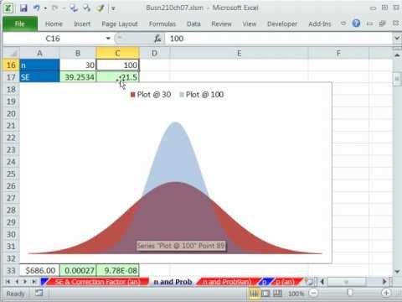Open the SE & Correction Factor (an) sheet

click(98, 282)
